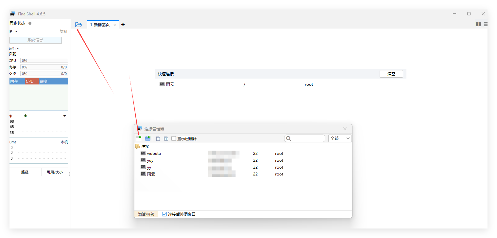The height and width of the screenshot is (238, 497).
Task: Collapse the 连接 root folder
Action: pyautogui.click(x=138, y=146)
